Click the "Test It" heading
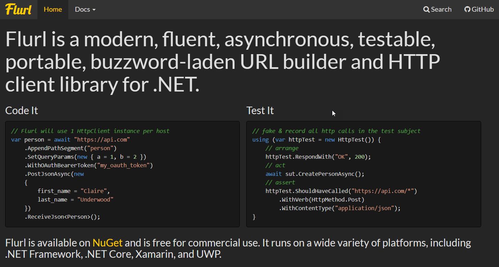Image resolution: width=499 pixels, height=267 pixels. [260, 110]
